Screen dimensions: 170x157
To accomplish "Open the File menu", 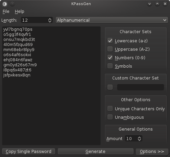I will click(x=6, y=12).
